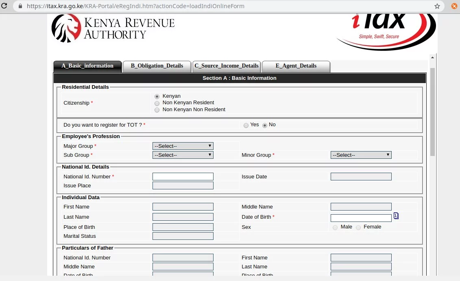
Task: Click the father's National Id. Number field
Action: pos(183,257)
